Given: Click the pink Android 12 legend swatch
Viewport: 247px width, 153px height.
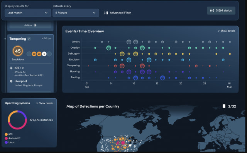Looking at the screenshot, I should 6,138.
